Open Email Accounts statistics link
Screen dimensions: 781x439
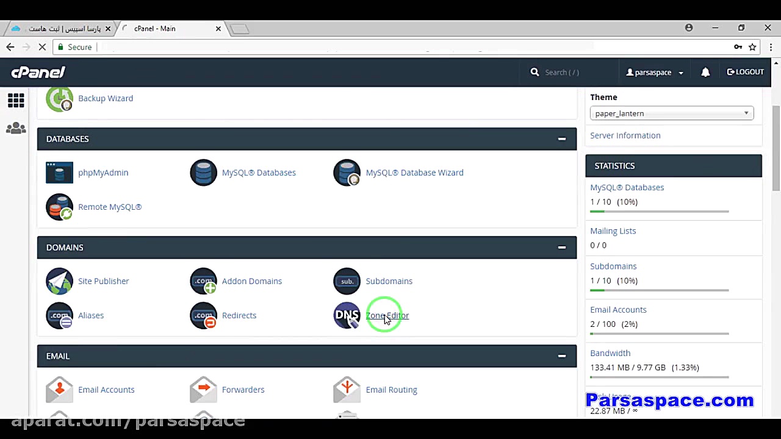click(618, 309)
